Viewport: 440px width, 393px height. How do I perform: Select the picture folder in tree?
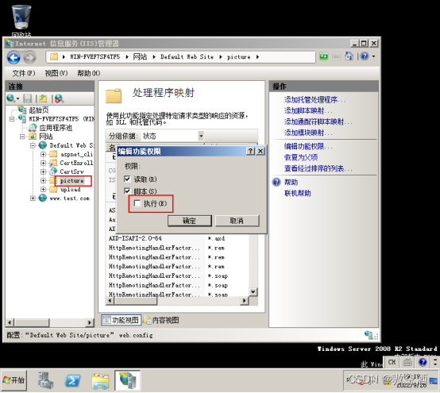(x=72, y=180)
